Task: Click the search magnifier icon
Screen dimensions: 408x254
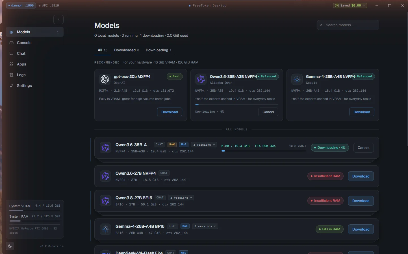Action: (321, 25)
